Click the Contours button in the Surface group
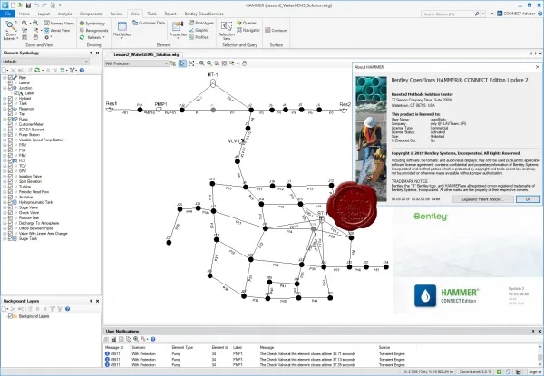 (x=277, y=31)
